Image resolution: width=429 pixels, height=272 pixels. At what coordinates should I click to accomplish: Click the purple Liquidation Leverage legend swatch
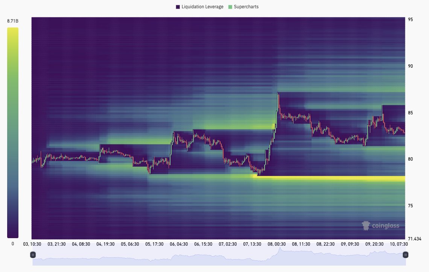tap(178, 7)
